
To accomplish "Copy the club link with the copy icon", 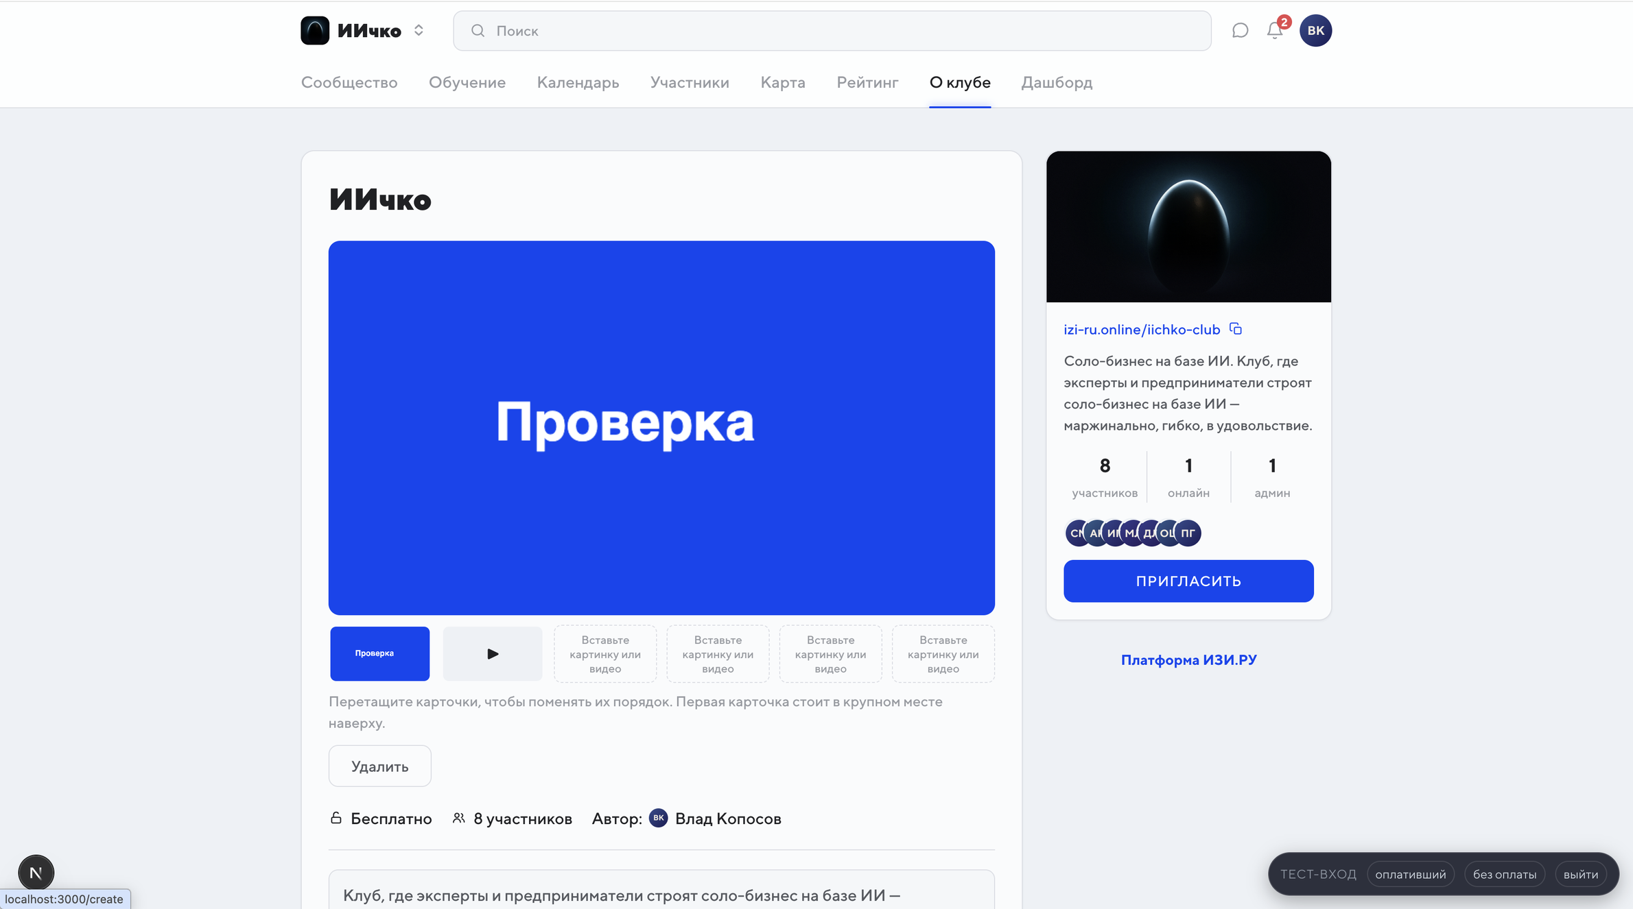I will click(1236, 329).
